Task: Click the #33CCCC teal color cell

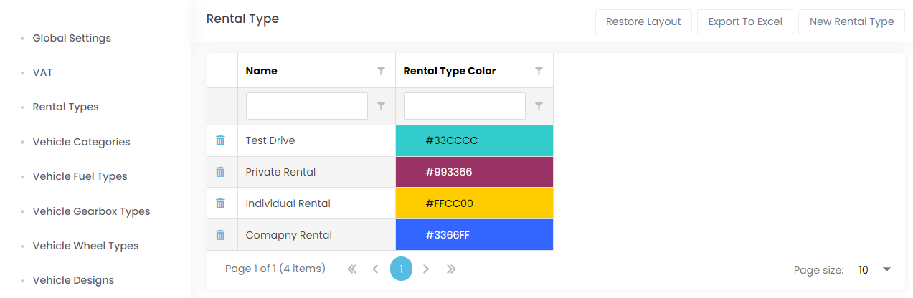Action: (474, 140)
